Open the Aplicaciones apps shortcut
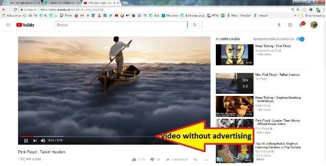The height and width of the screenshot is (166, 326). tap(11, 16)
